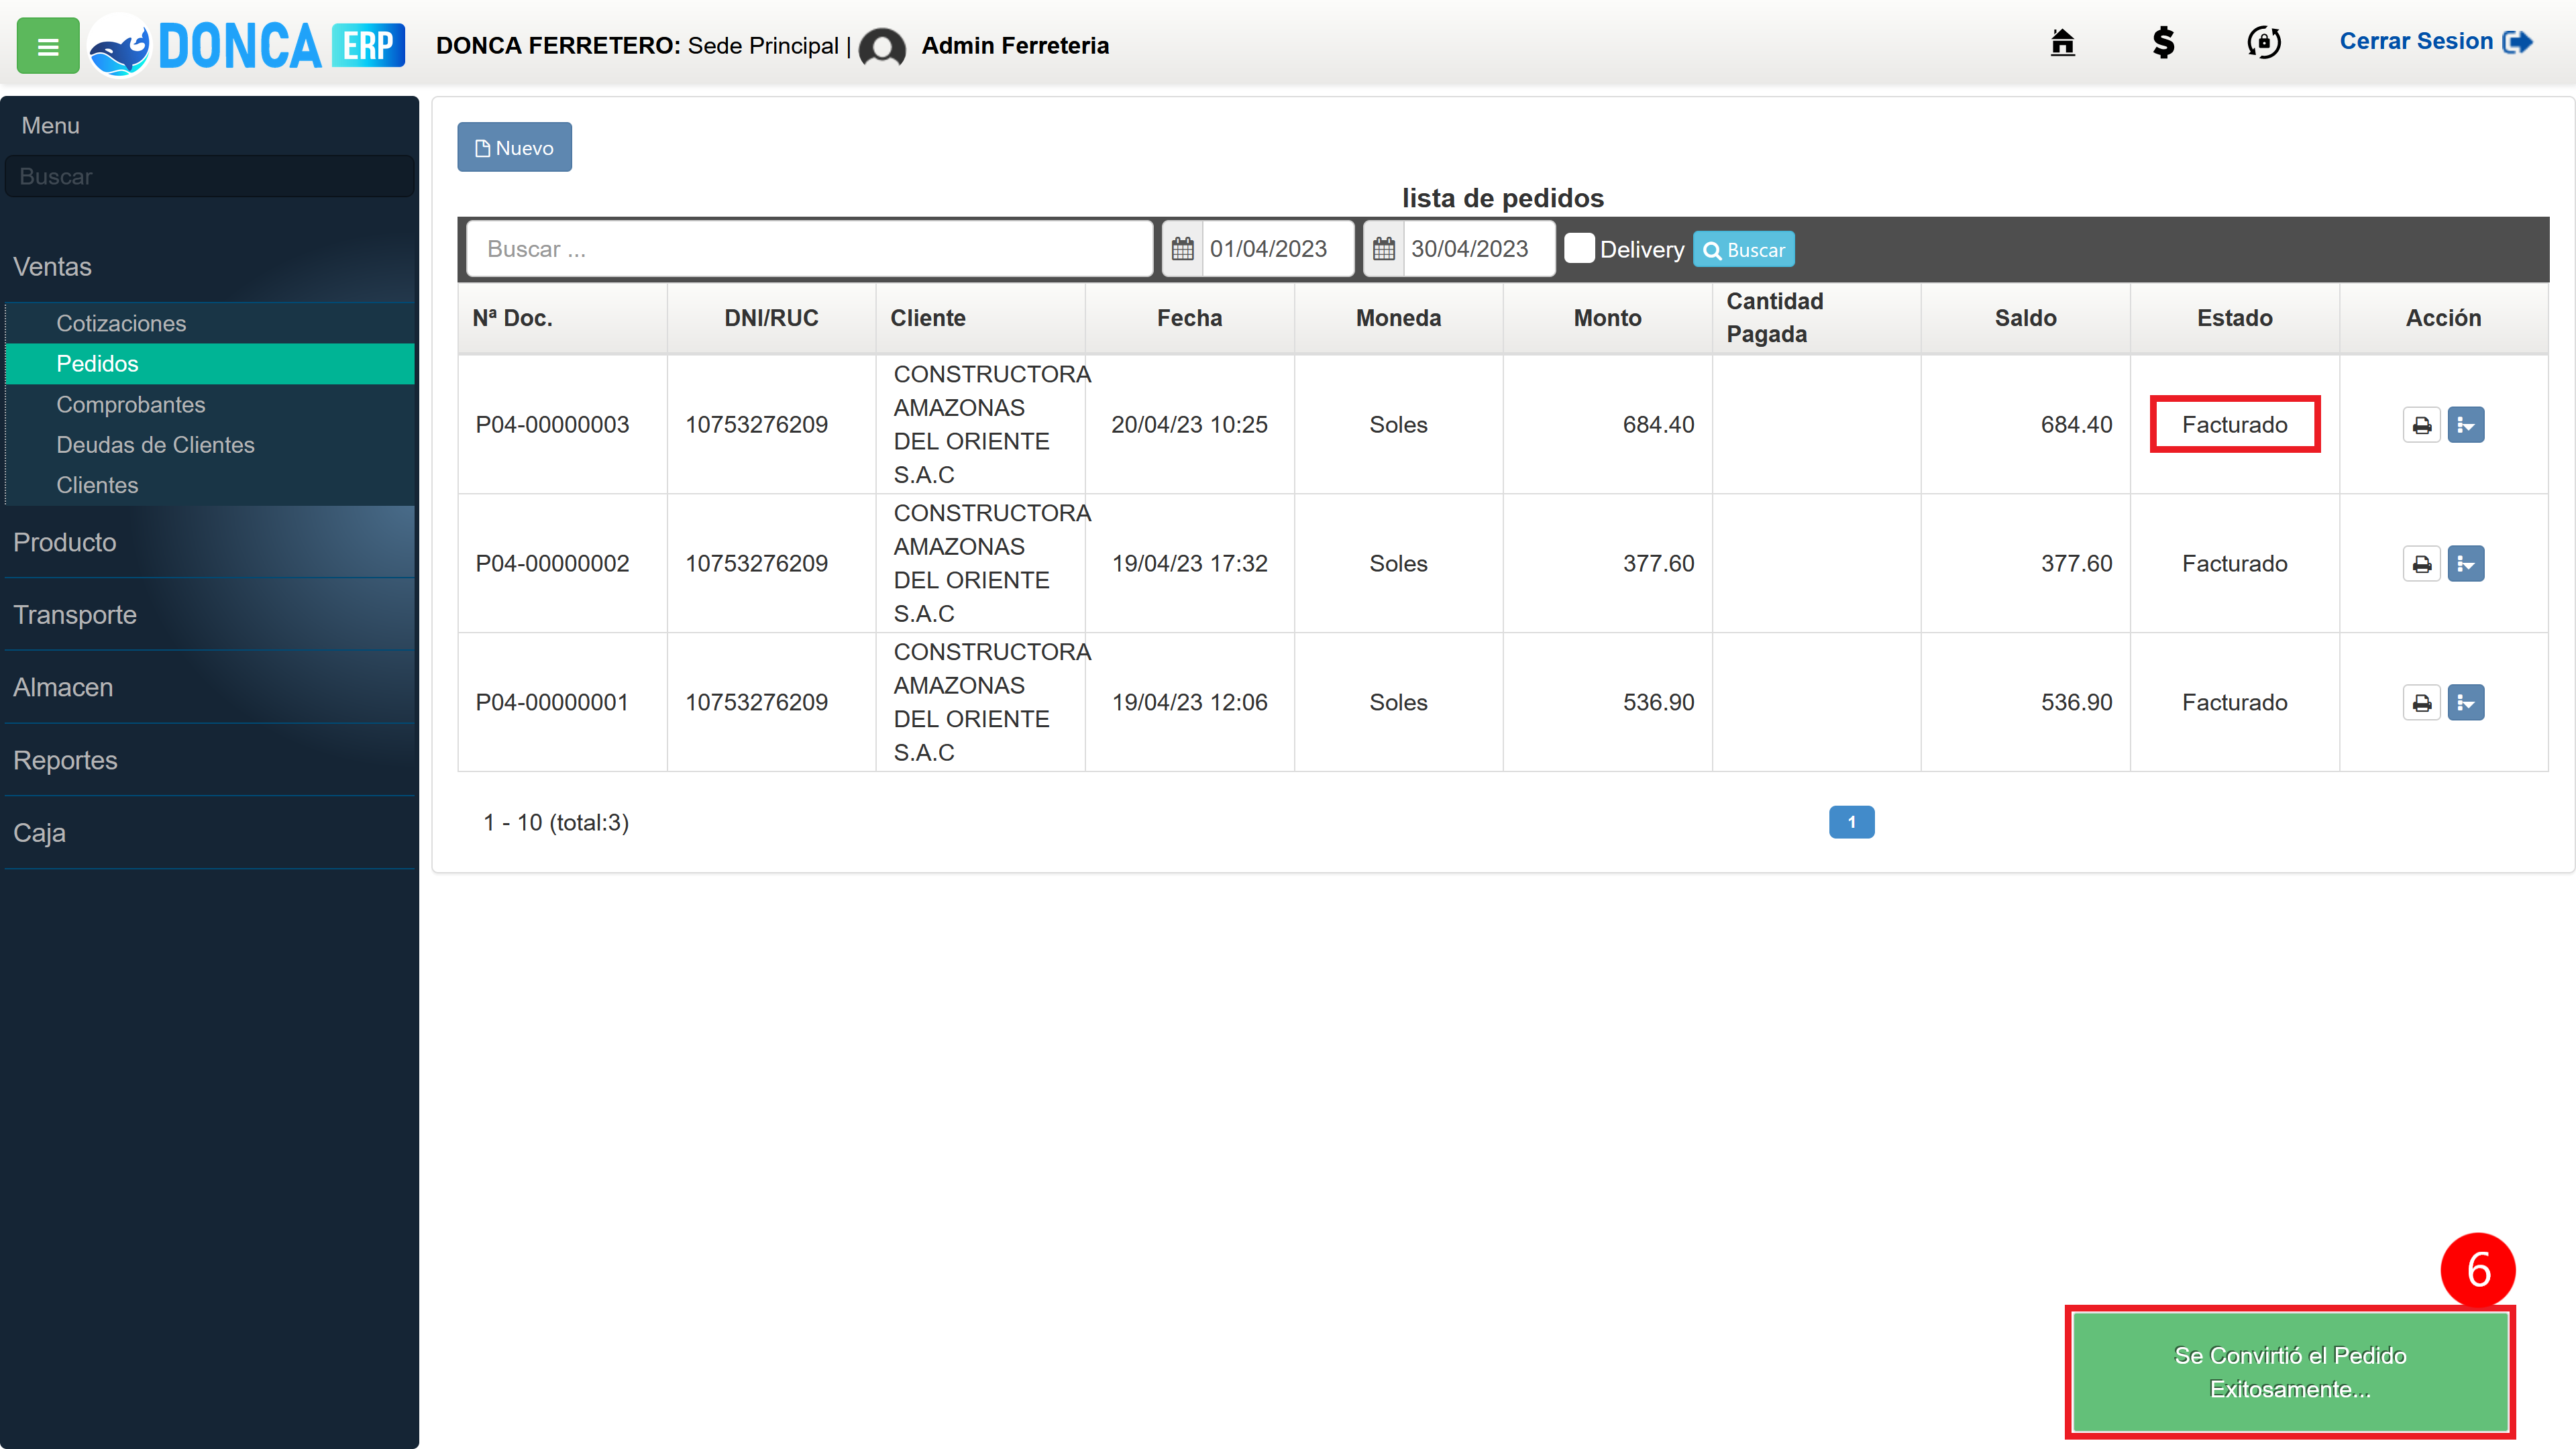This screenshot has height=1449, width=2576.
Task: Click the start date field 01/04/2023
Action: pos(1277,249)
